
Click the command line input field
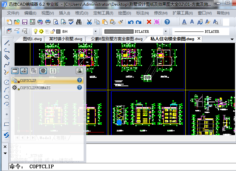tap(122, 166)
